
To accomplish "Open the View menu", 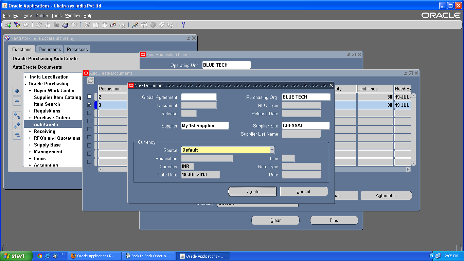I will pyautogui.click(x=28, y=16).
